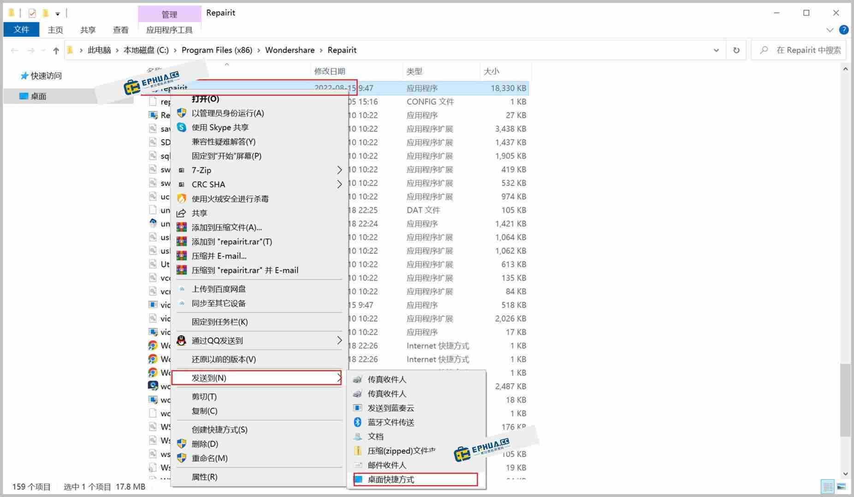Image resolution: width=854 pixels, height=497 pixels.
Task: Click the Baidu Netdisk icon beside 上传到百度网盘
Action: (182, 289)
